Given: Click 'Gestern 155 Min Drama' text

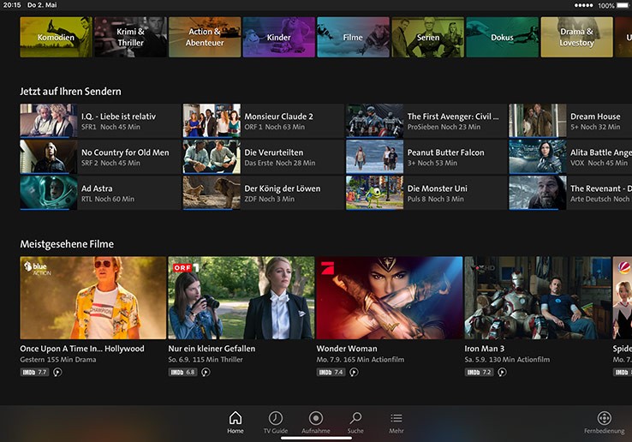Looking at the screenshot, I should click(x=58, y=359).
